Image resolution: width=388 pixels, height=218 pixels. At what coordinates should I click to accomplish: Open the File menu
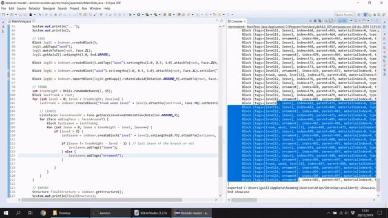coord(4,8)
